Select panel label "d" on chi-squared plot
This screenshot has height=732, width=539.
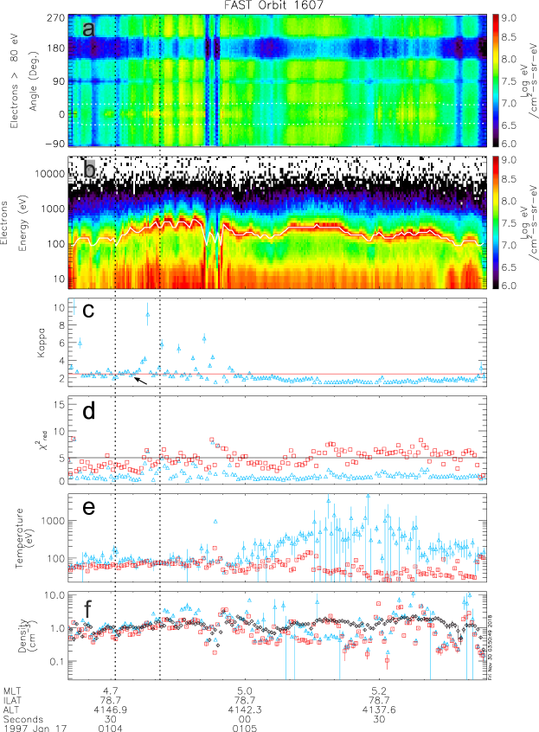[x=88, y=411]
